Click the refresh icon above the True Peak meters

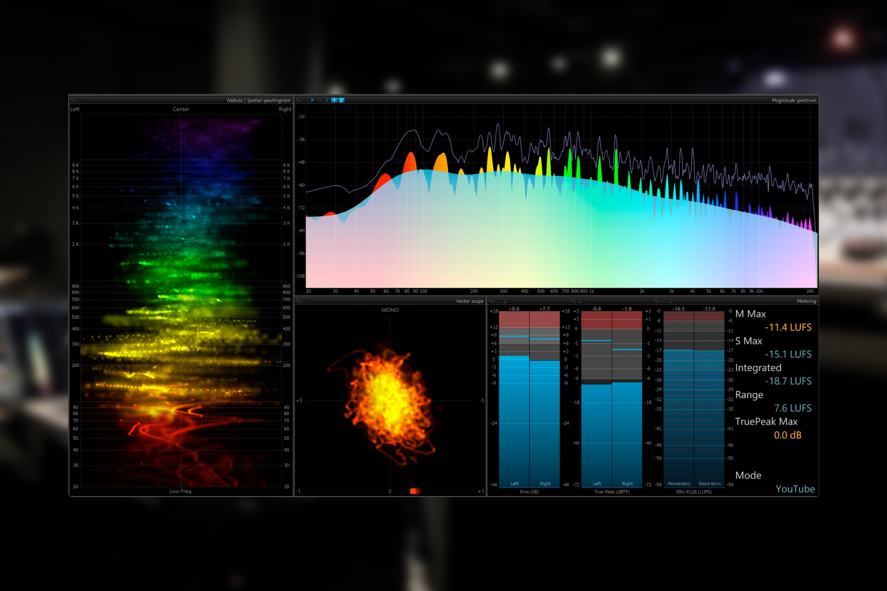580,301
